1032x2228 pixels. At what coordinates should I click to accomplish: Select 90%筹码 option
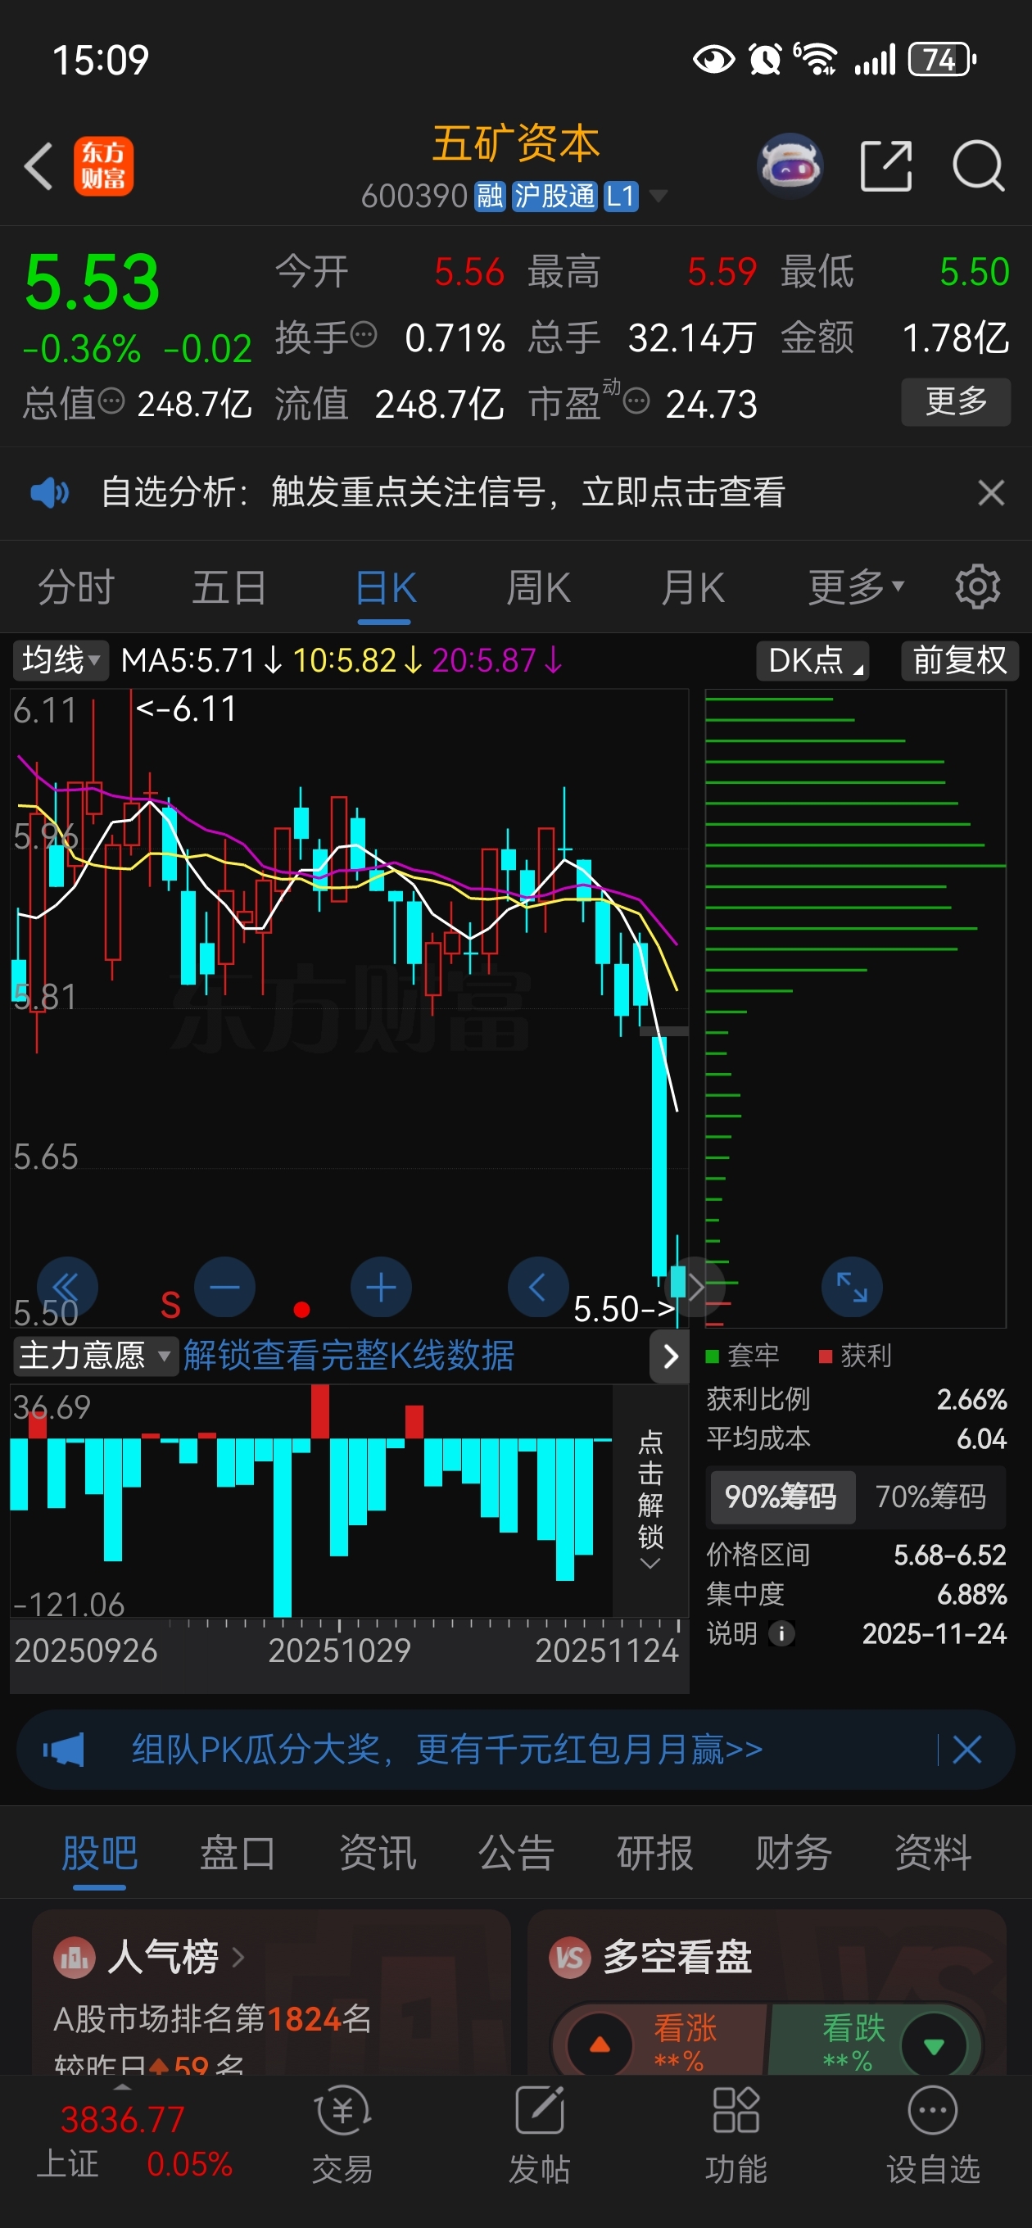(x=781, y=1497)
